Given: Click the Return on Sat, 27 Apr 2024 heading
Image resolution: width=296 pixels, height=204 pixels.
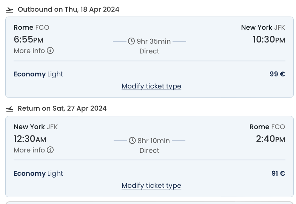Looking at the screenshot, I should (x=62, y=108).
